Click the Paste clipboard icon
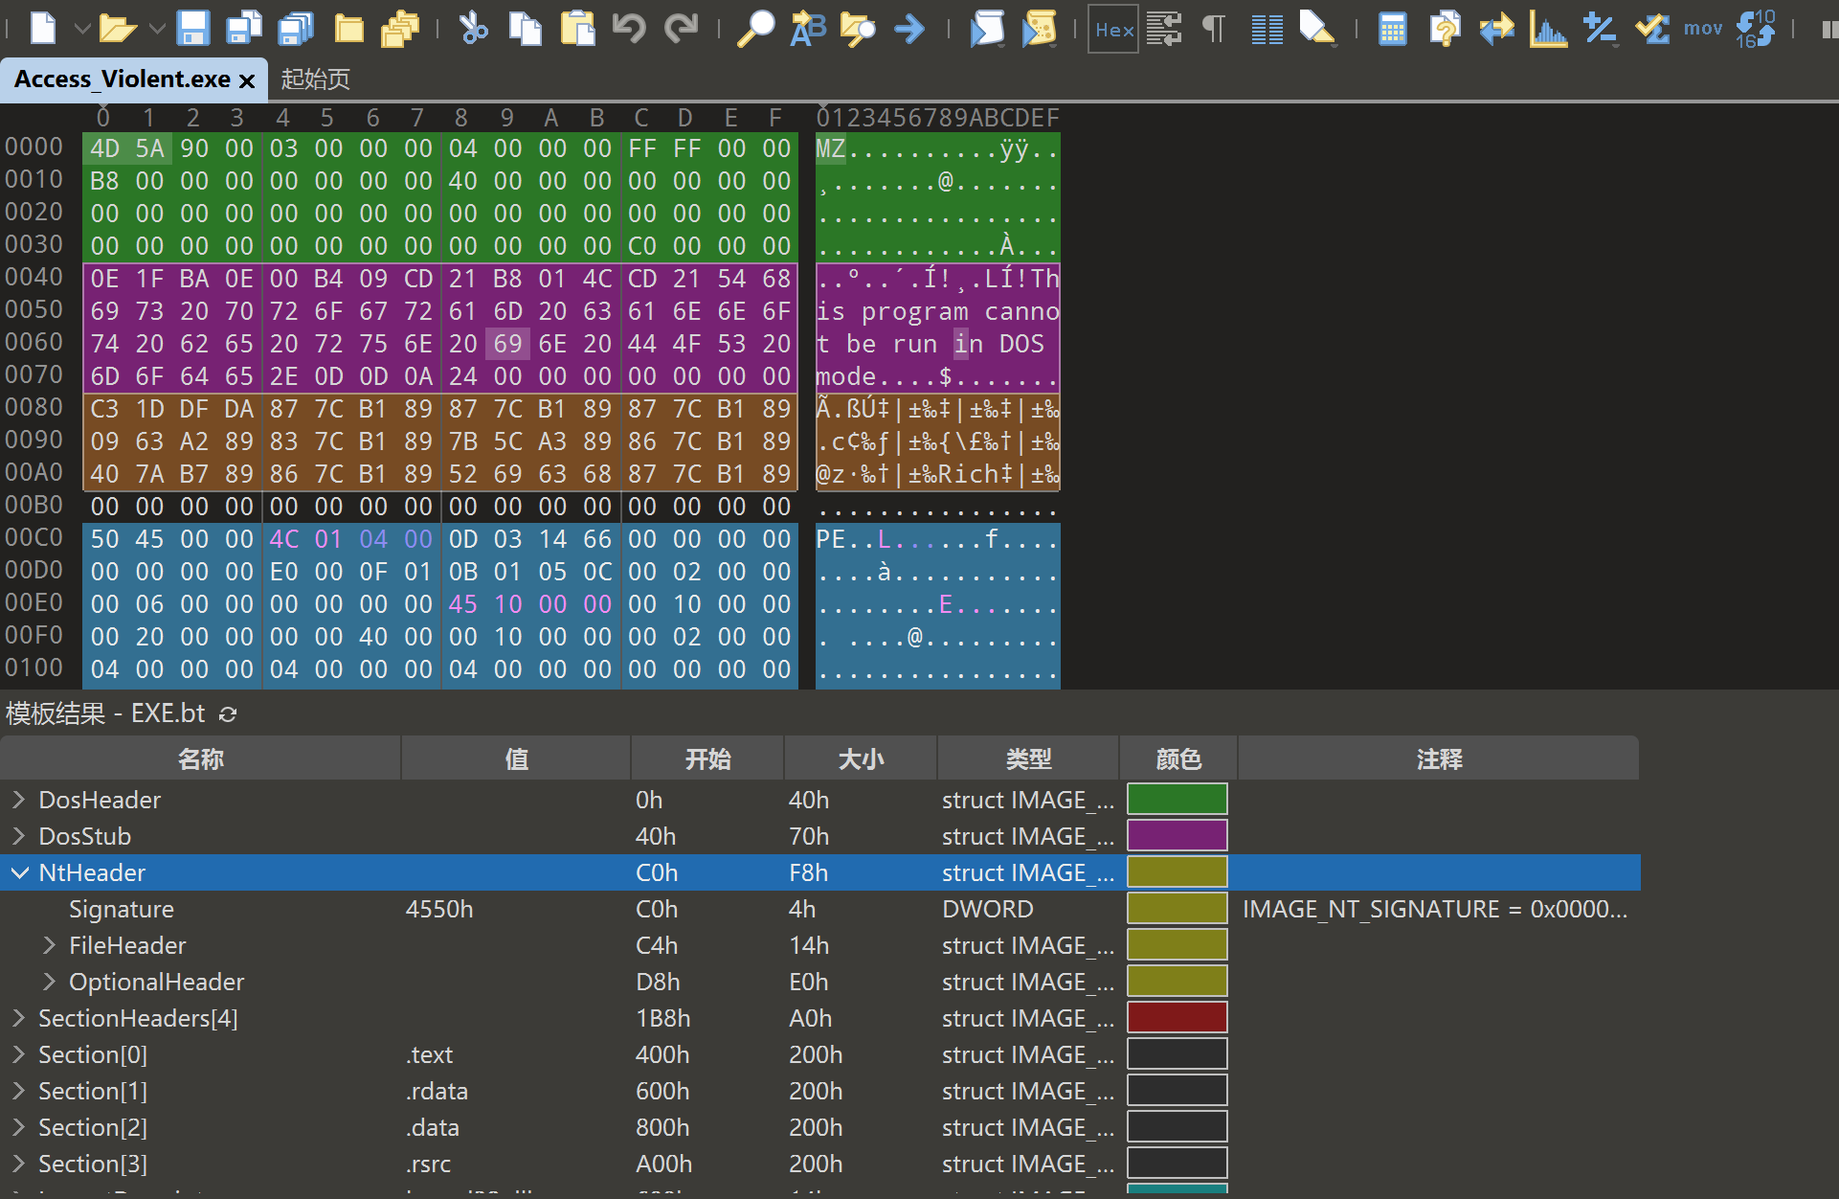The image size is (1839, 1199). [577, 29]
